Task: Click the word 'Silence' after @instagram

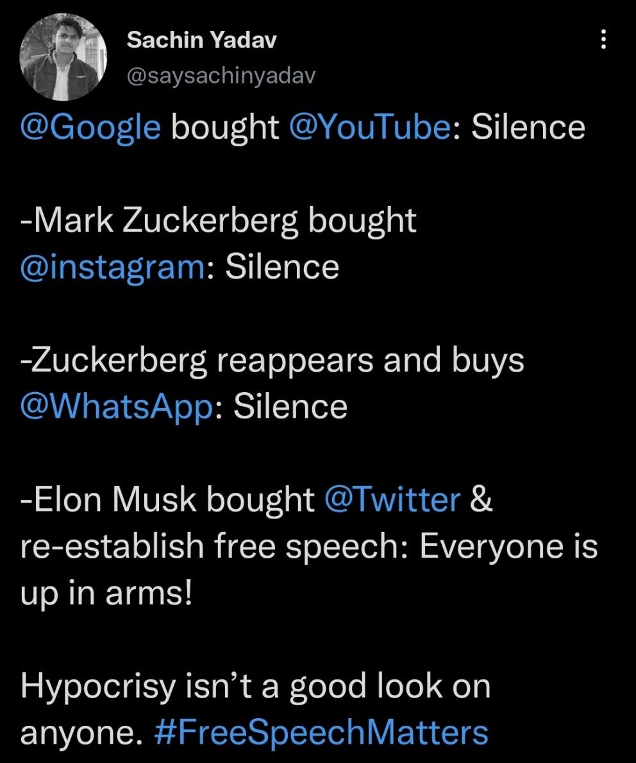Action: click(x=282, y=267)
